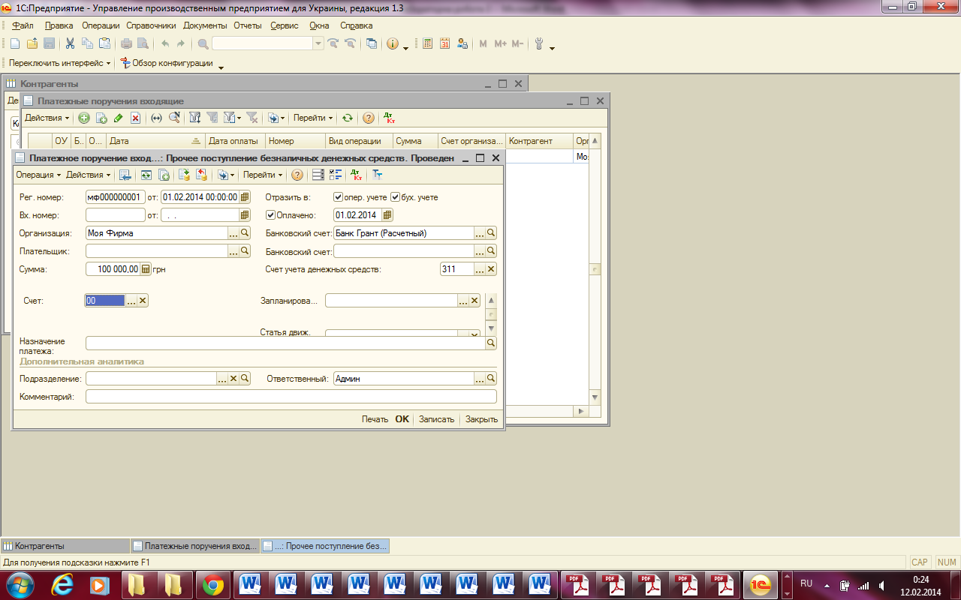This screenshot has height=600, width=961.
Task: Click the Контрагент column header in list
Action: 539,141
